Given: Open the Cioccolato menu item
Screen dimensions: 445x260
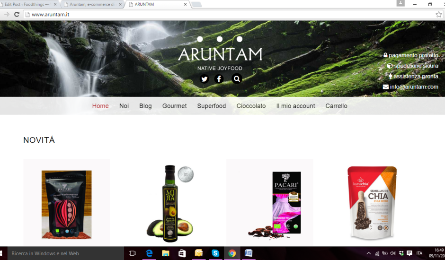Looking at the screenshot, I should tap(251, 106).
